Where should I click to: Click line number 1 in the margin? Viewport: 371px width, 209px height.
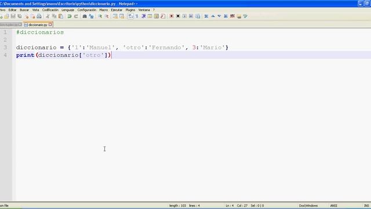[5, 33]
